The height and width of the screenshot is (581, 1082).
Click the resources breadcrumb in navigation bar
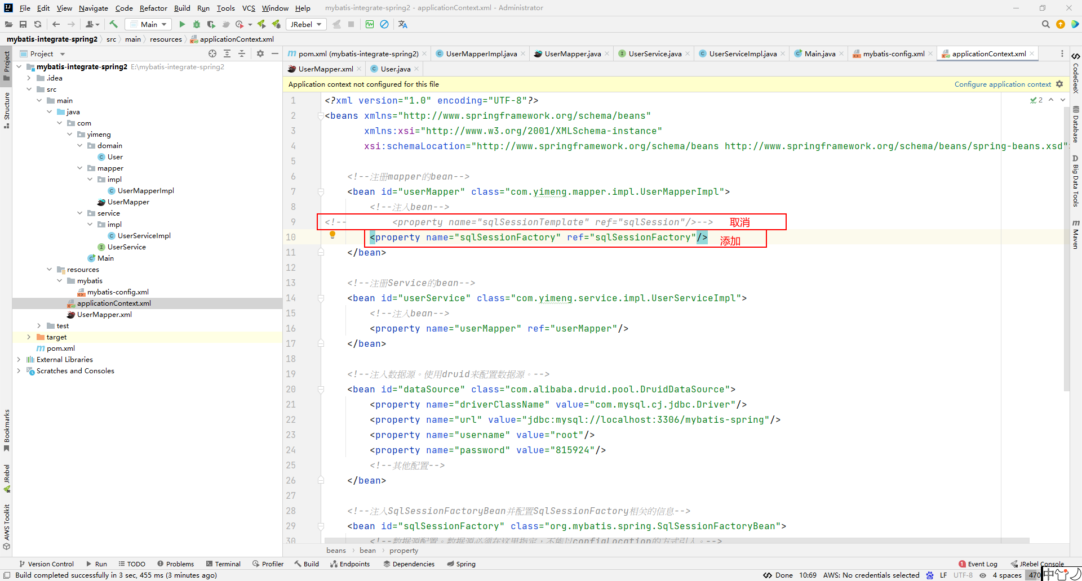pyautogui.click(x=166, y=39)
